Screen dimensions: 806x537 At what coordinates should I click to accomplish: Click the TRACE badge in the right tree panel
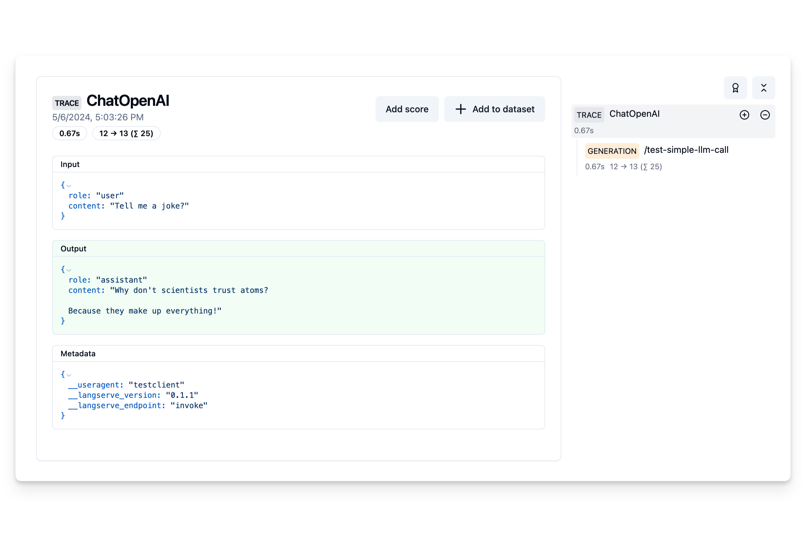point(589,115)
